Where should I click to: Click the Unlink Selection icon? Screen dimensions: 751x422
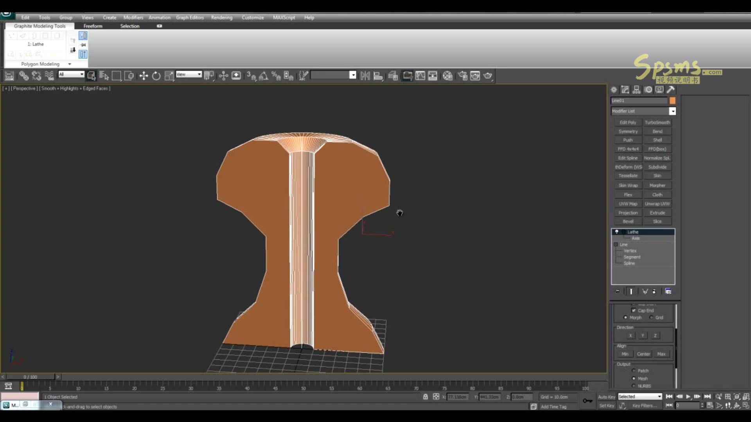click(x=36, y=75)
